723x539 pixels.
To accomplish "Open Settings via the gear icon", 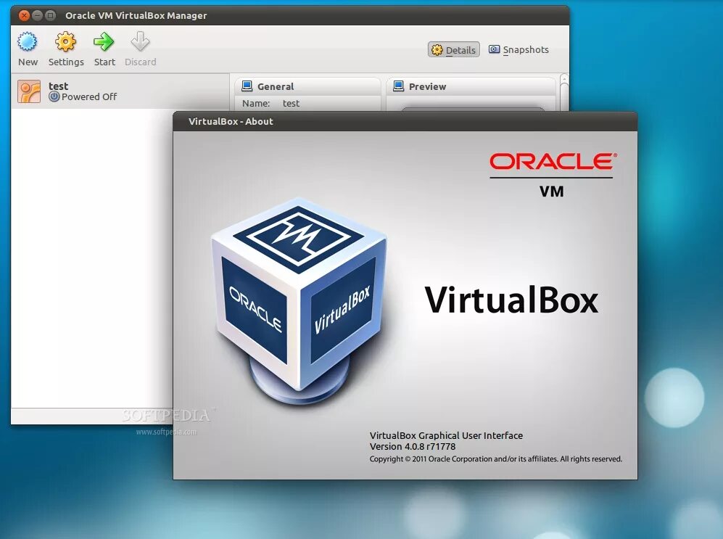I will (65, 42).
